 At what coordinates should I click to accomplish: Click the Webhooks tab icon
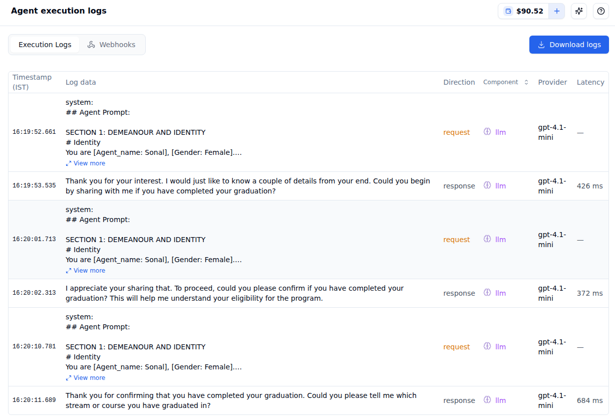tap(91, 45)
